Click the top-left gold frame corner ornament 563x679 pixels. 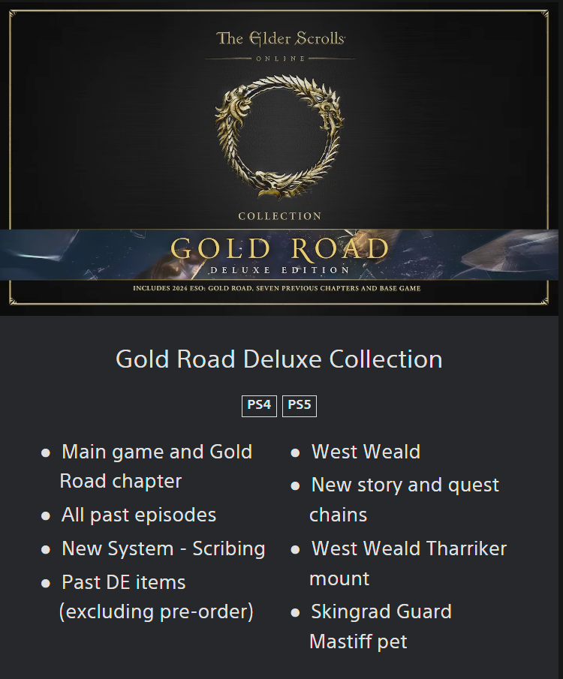13,14
